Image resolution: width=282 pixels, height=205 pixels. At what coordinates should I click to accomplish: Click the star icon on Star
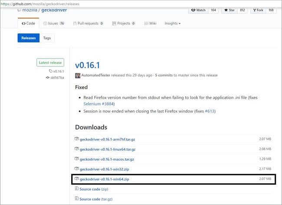coord(226,10)
